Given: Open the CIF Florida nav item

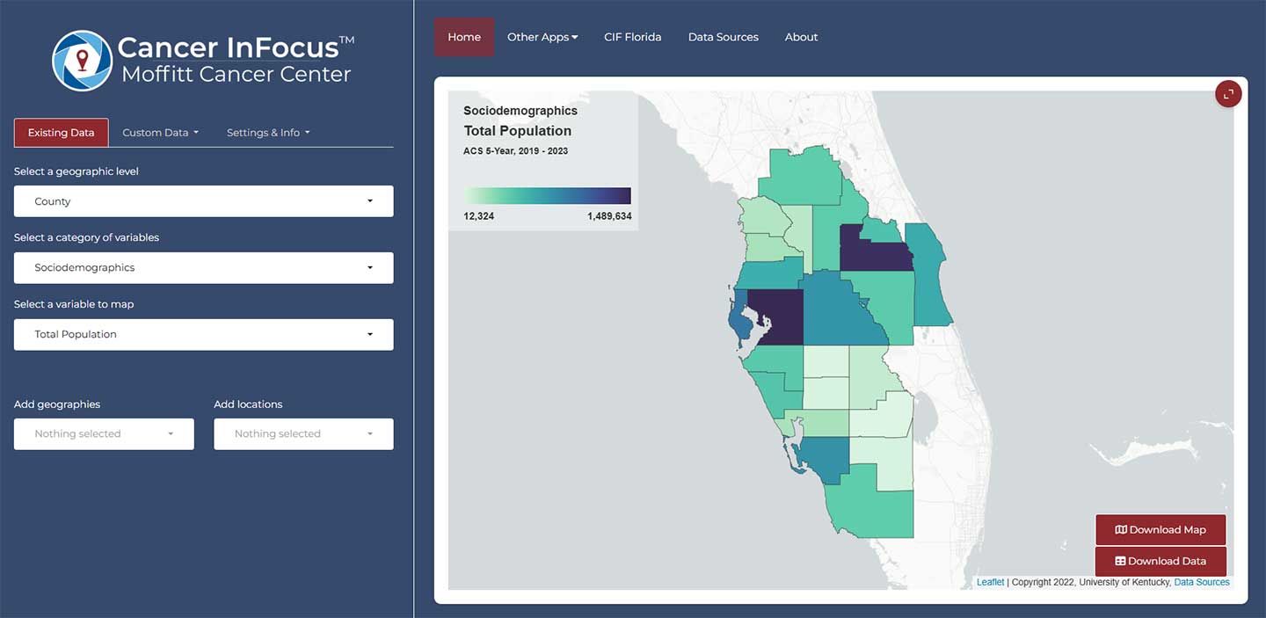Looking at the screenshot, I should point(632,37).
